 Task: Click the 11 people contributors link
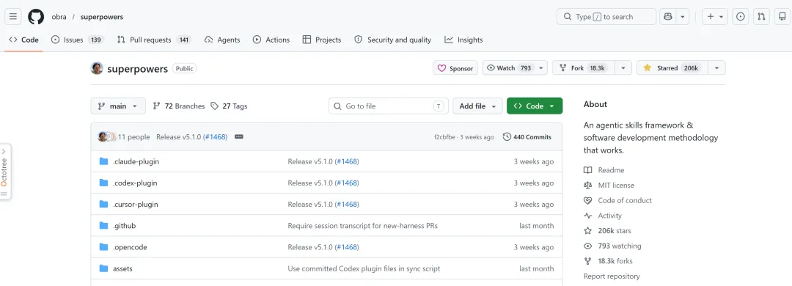(134, 137)
